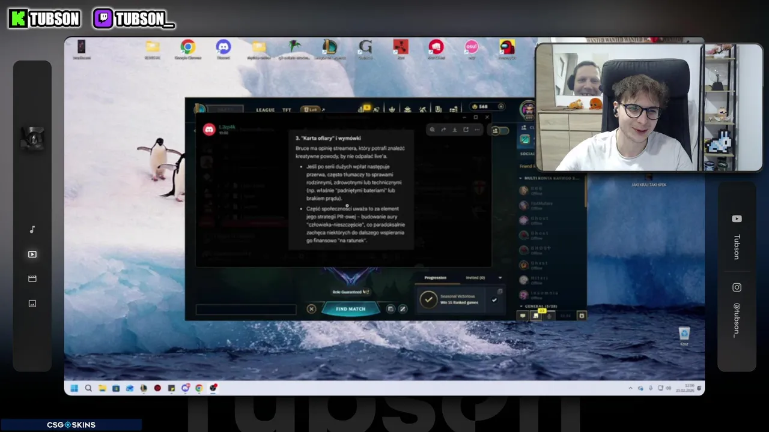Click the Discord logo avatar in viewer
The image size is (769, 432).
tap(209, 130)
